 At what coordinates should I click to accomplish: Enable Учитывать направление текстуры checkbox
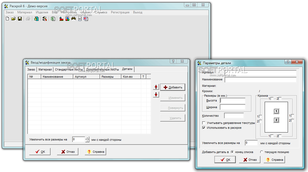click(204, 123)
